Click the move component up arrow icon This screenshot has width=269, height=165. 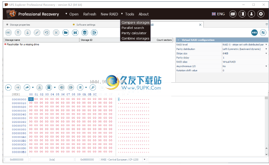tap(18, 32)
